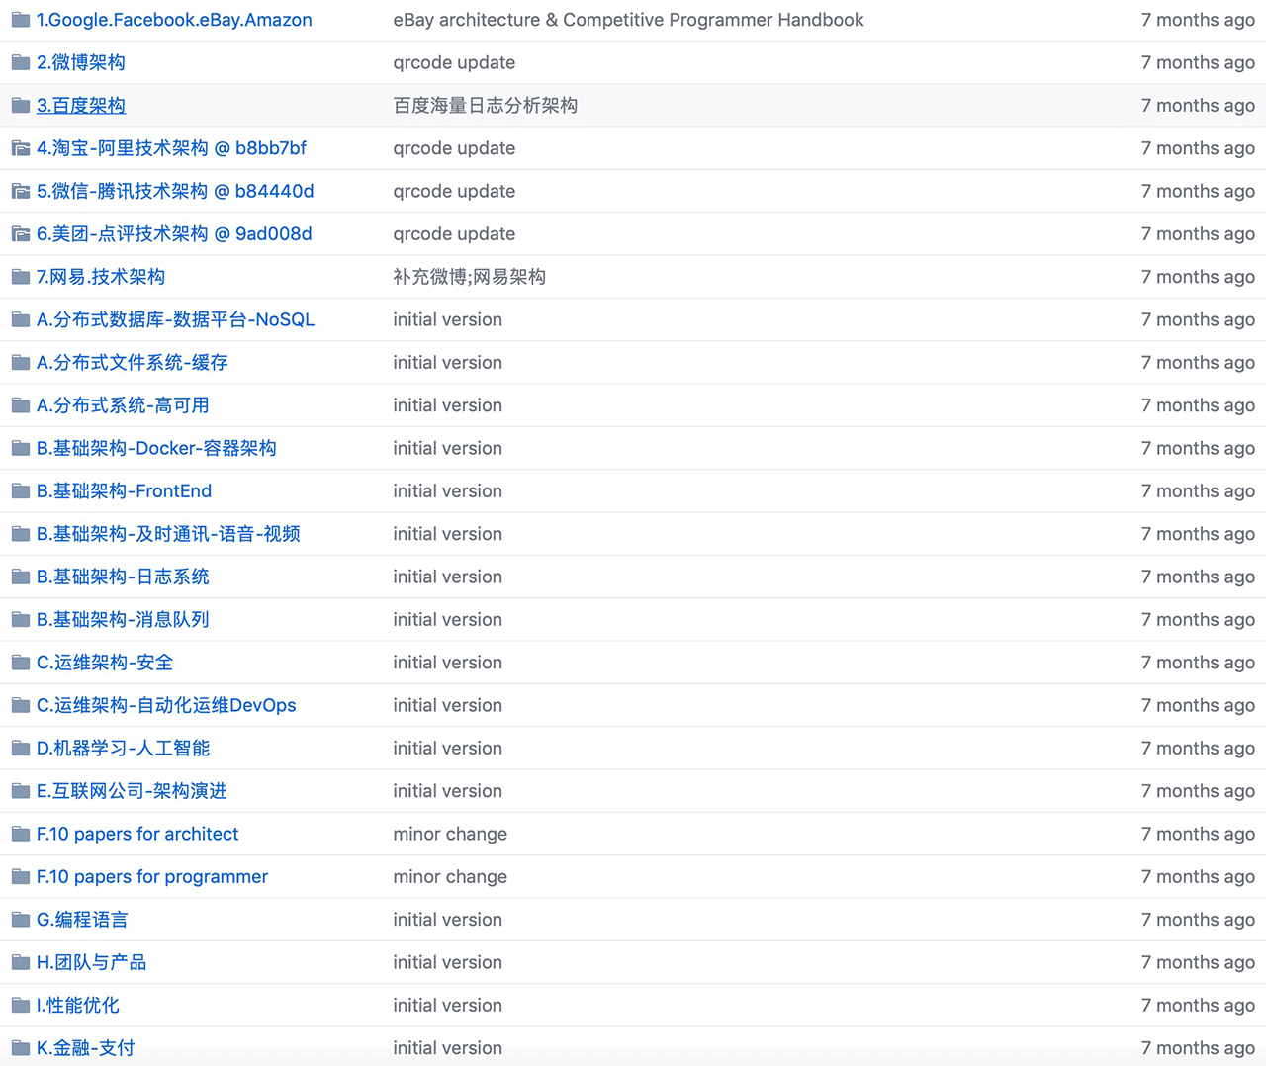
Task: Click submodule icon beside 6.美团-点评技术架构
Action: click(20, 234)
